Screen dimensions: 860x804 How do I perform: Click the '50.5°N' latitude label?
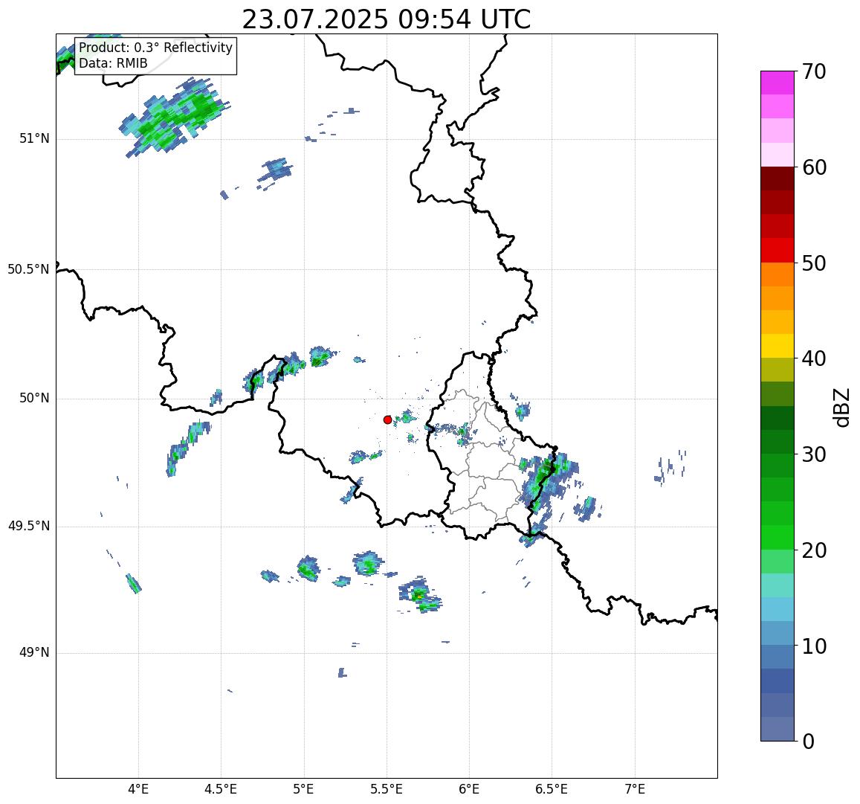click(x=28, y=269)
